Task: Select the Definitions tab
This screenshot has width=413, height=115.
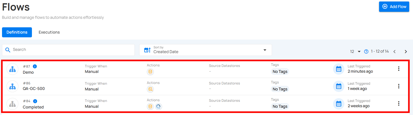Action: 17,32
